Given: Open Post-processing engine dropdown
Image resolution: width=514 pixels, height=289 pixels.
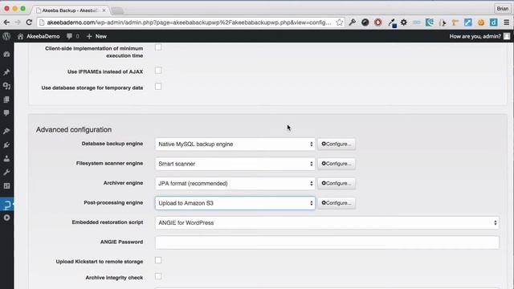Looking at the screenshot, I should [235, 203].
